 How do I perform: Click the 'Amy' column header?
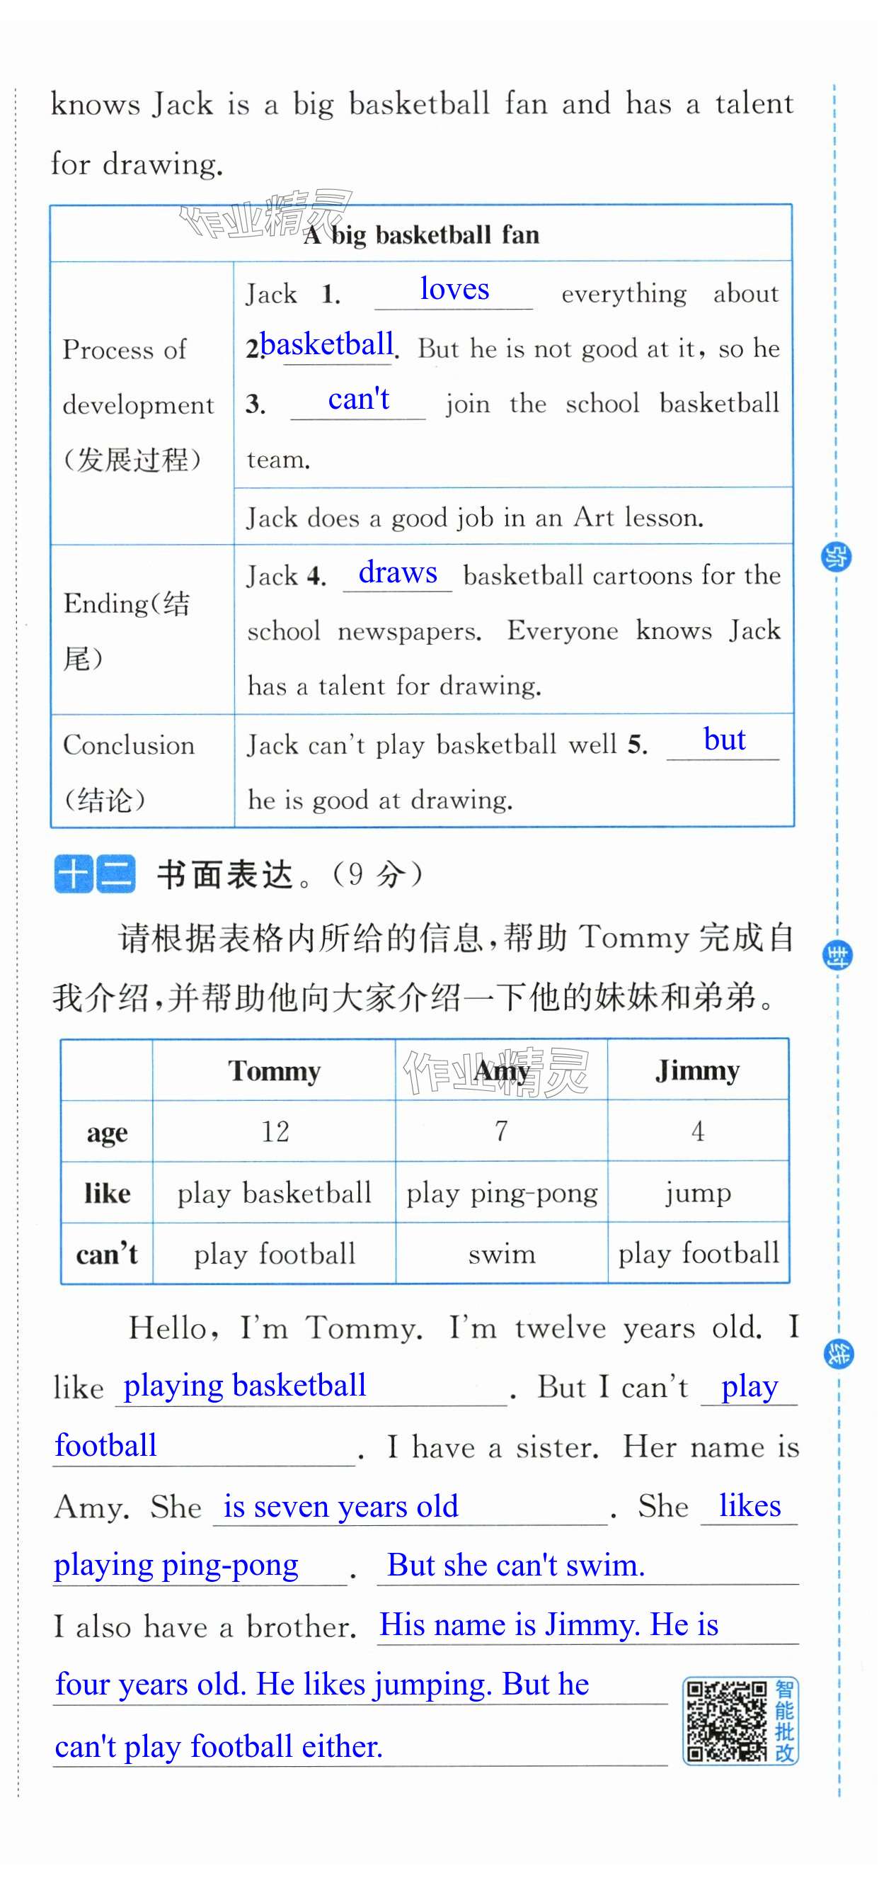[x=502, y=1072]
